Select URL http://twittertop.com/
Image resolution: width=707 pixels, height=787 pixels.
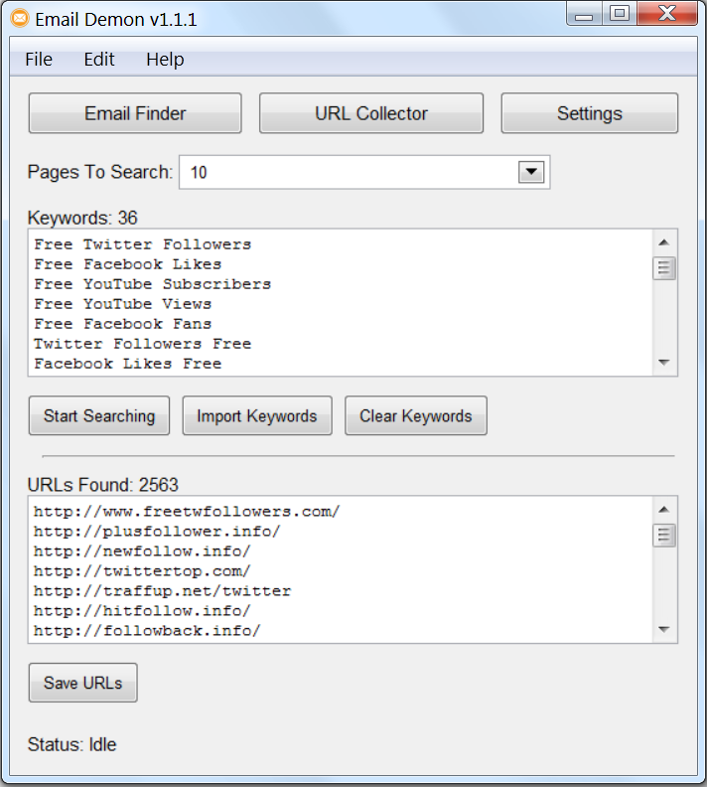(142, 571)
